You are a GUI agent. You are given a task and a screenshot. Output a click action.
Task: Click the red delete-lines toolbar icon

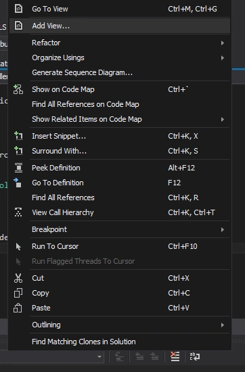click(x=175, y=356)
